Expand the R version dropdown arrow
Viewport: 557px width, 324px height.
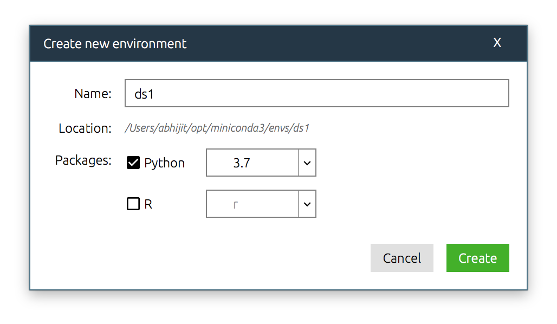tap(307, 204)
